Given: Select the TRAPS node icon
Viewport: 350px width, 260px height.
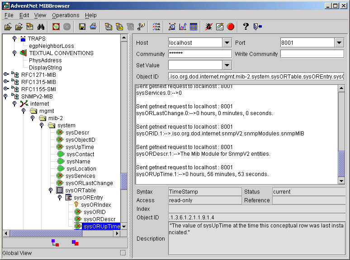Looking at the screenshot, I should click(x=23, y=39).
